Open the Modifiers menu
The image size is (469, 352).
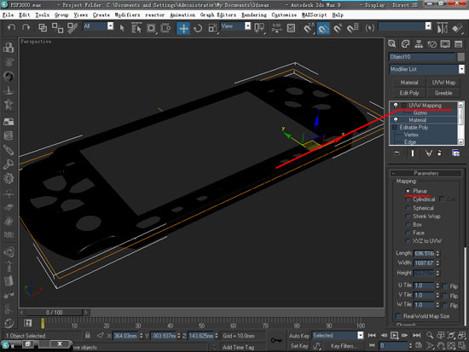(127, 15)
